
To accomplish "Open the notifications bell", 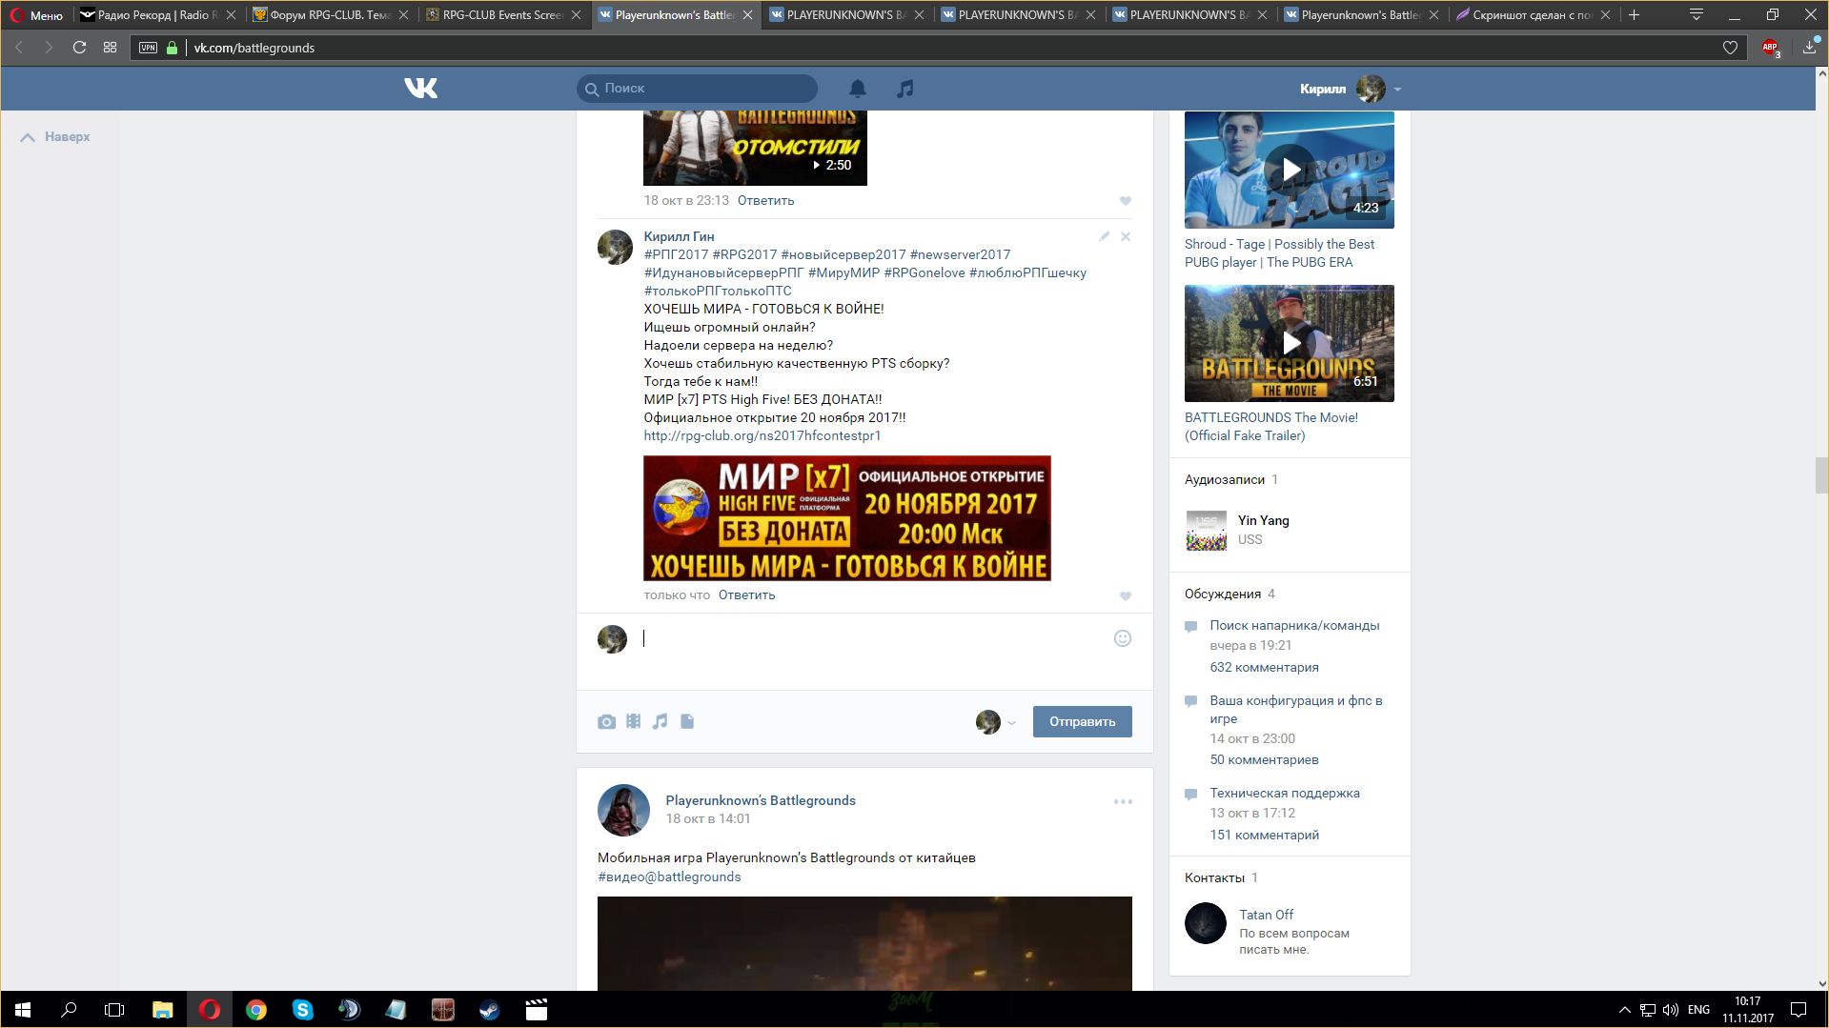I will pyautogui.click(x=858, y=89).
